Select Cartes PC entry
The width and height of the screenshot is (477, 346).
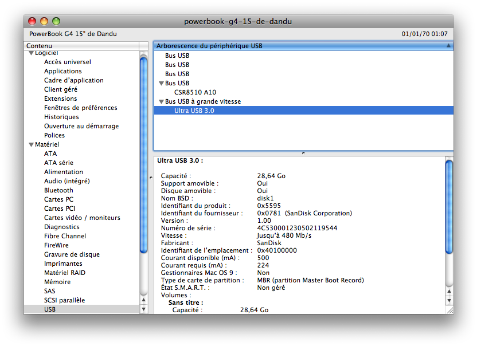click(58, 199)
